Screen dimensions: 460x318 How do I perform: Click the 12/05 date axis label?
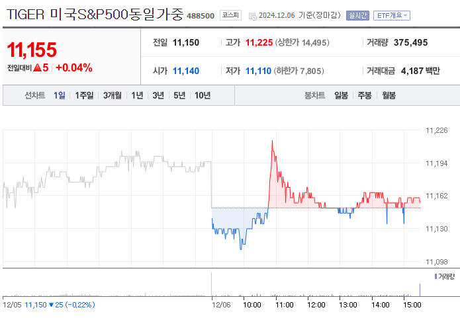(12, 305)
